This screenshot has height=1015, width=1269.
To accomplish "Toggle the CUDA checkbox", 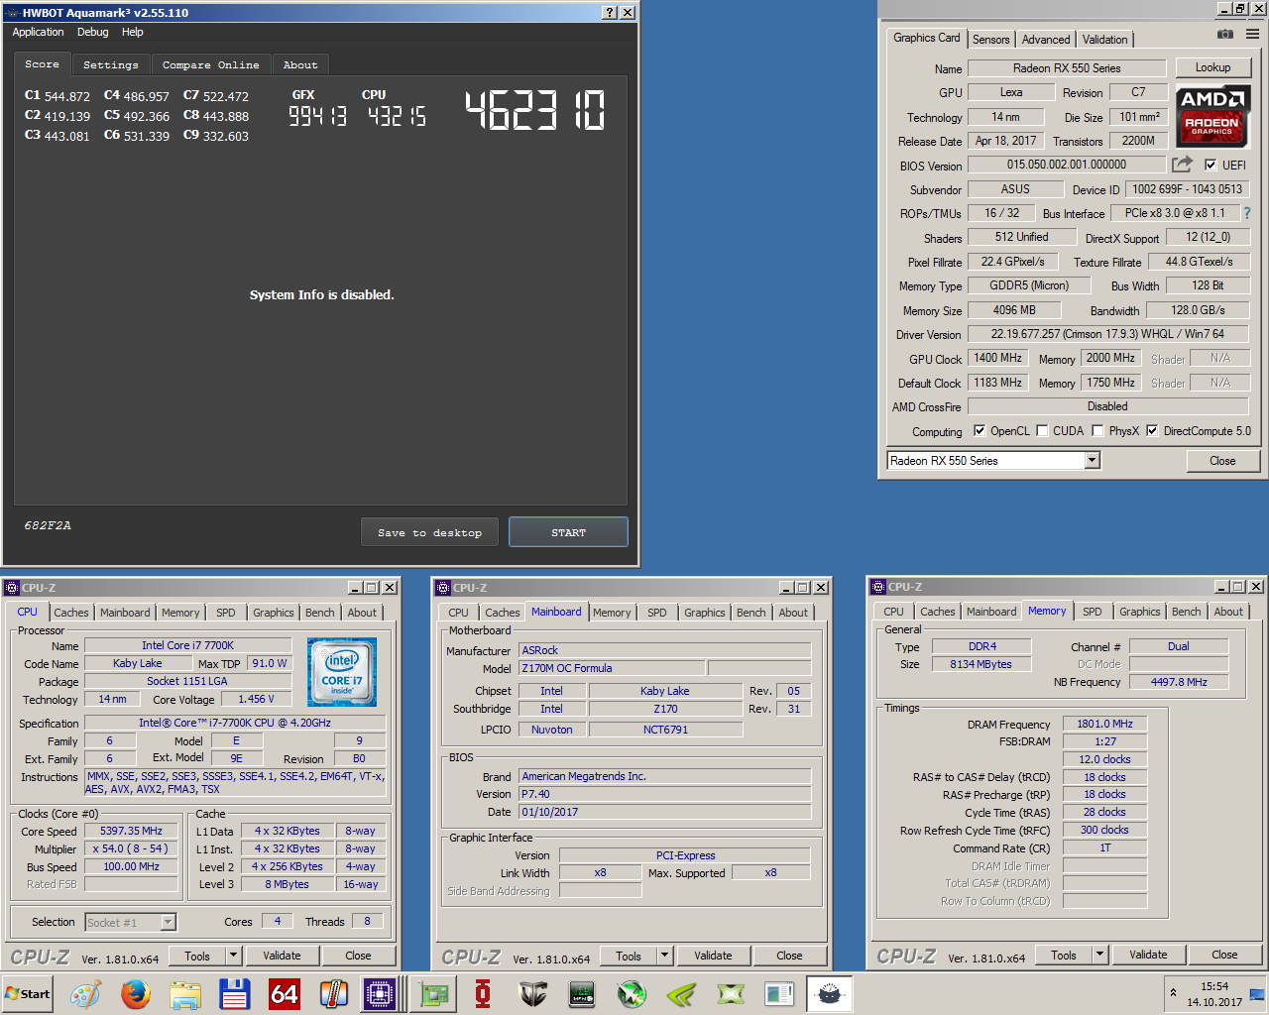I will click(x=1042, y=431).
